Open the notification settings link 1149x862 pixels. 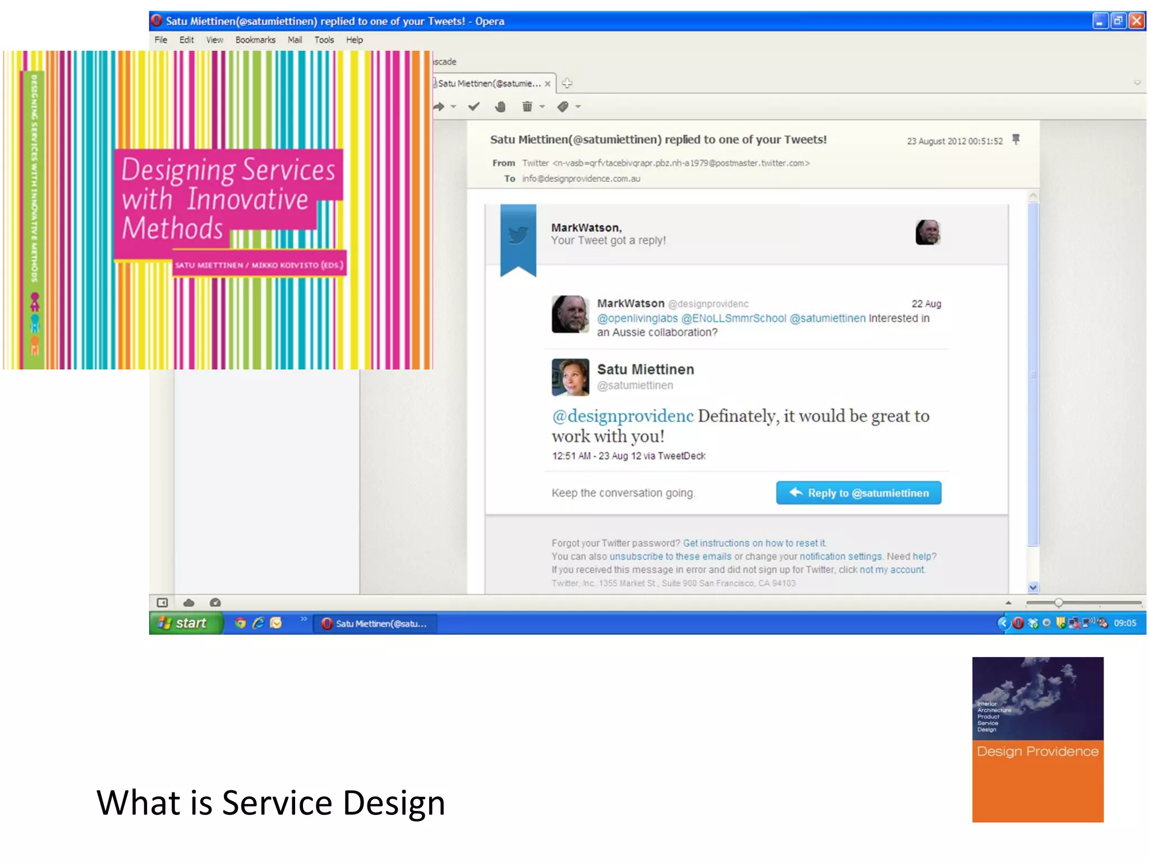point(840,557)
